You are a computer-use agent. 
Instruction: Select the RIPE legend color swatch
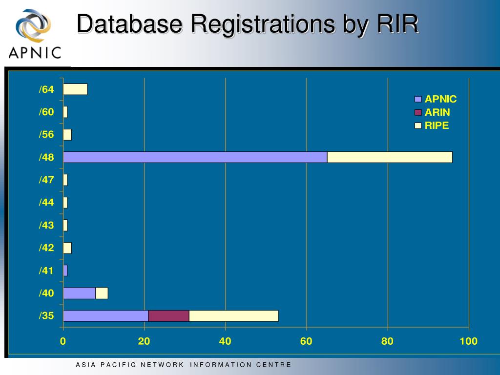pyautogui.click(x=418, y=125)
